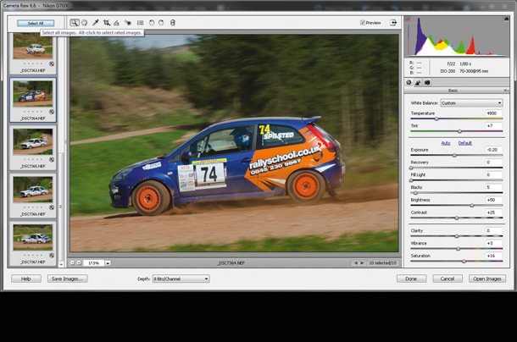The image size is (517, 342).
Task: Select the Crop tool
Action: pos(106,23)
